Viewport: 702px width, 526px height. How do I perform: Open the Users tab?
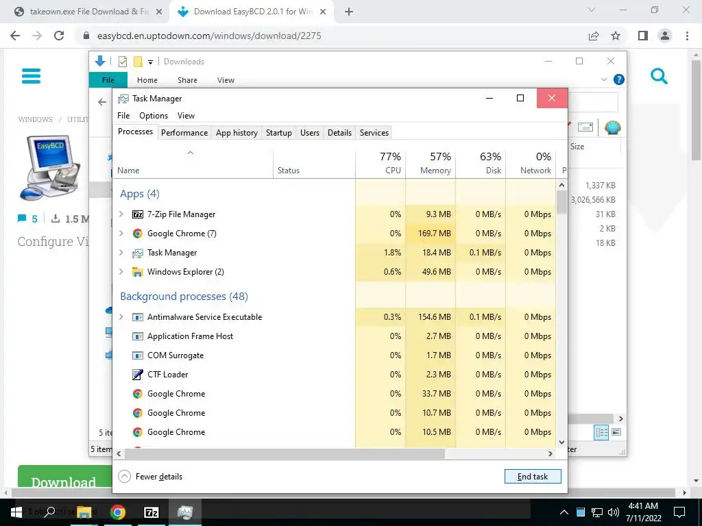point(310,133)
